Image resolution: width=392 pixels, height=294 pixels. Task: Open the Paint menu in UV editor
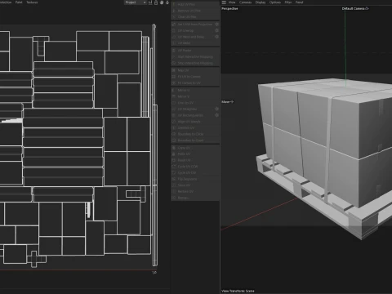pos(19,2)
